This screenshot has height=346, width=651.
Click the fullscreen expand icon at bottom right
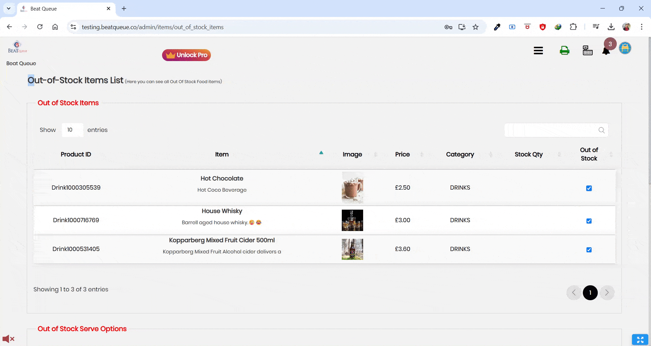click(x=639, y=340)
